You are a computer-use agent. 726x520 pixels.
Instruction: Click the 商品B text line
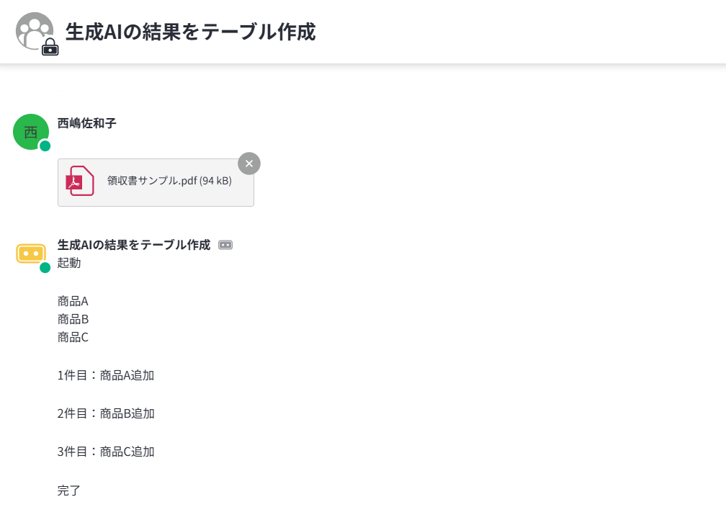pos(73,319)
